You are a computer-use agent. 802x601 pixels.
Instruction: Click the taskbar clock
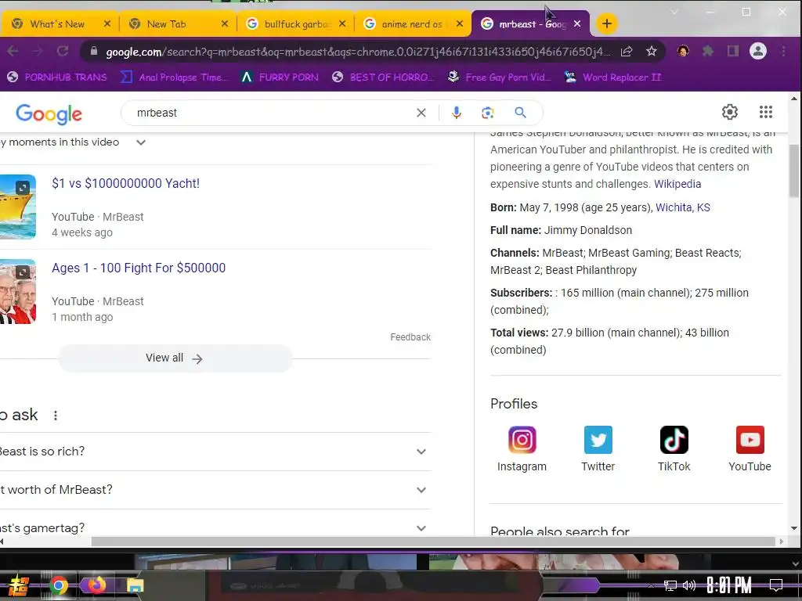pyautogui.click(x=729, y=585)
